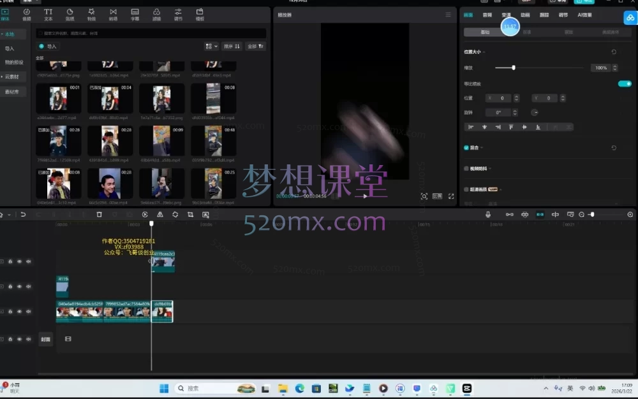This screenshot has height=399, width=638.
Task: Open the 排序 (Sort) dropdown
Action: click(x=232, y=47)
